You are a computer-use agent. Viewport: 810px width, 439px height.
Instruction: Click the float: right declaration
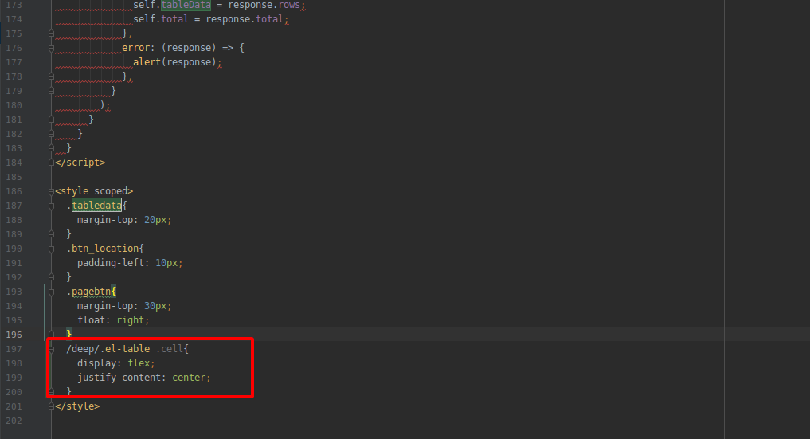point(113,320)
